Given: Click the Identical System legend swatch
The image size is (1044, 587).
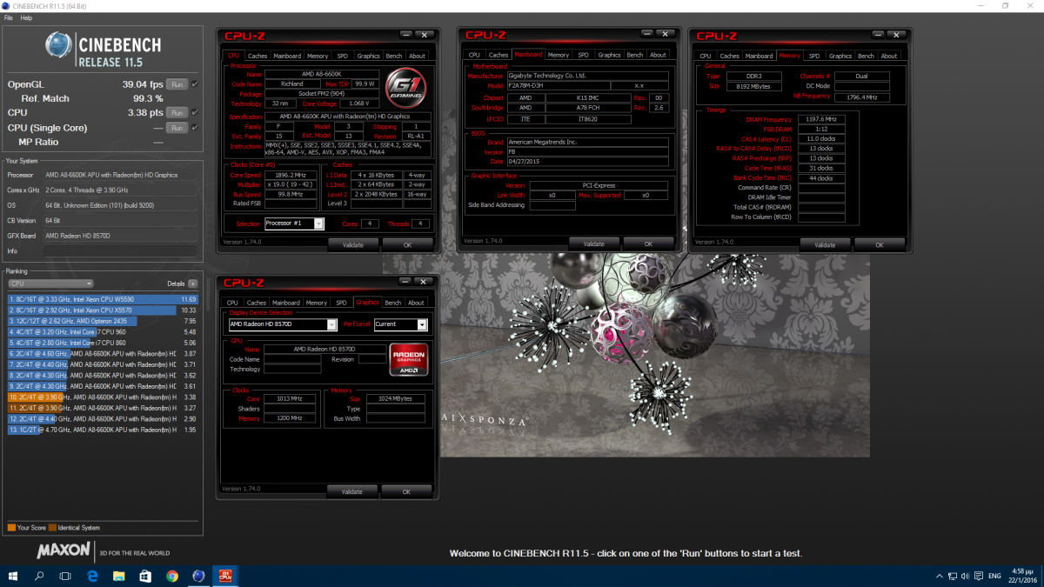Looking at the screenshot, I should click(52, 527).
